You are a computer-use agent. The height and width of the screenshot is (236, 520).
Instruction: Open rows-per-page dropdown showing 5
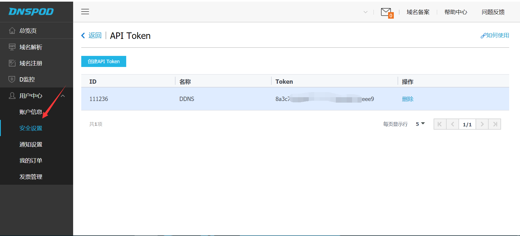point(420,124)
